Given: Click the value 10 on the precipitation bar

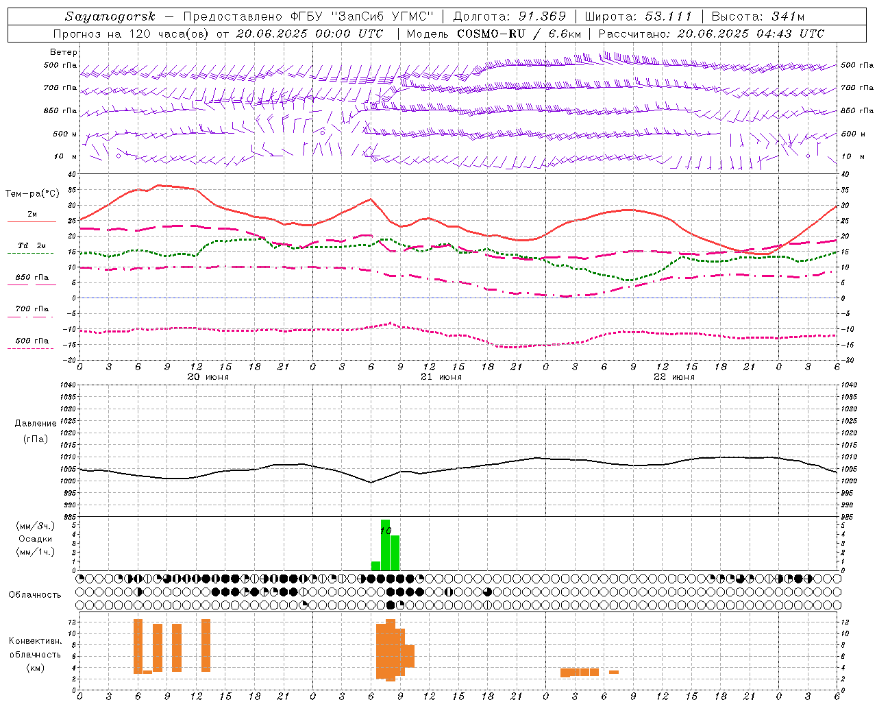Looking at the screenshot, I should (x=386, y=531).
